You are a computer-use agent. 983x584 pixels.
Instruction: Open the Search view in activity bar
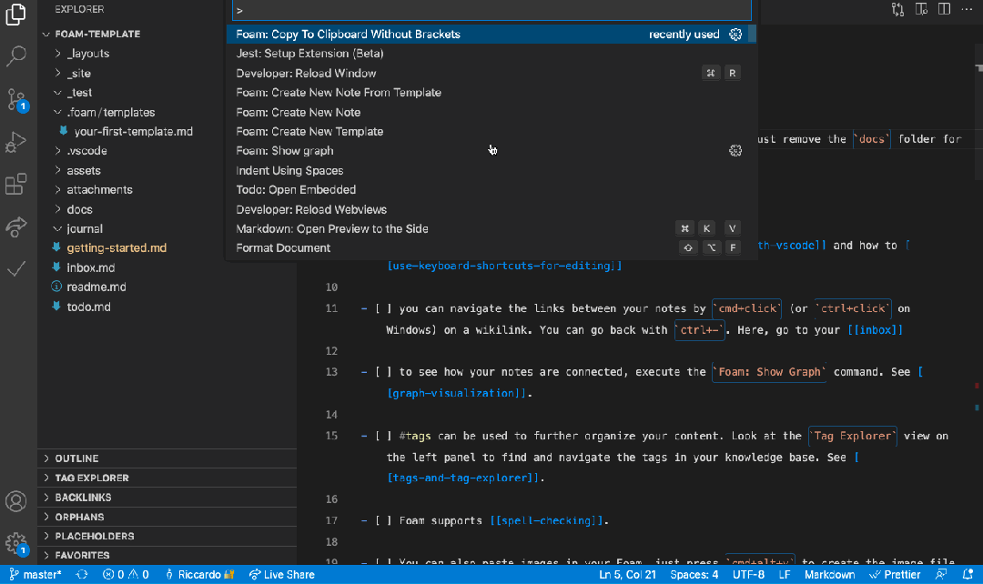[x=16, y=55]
